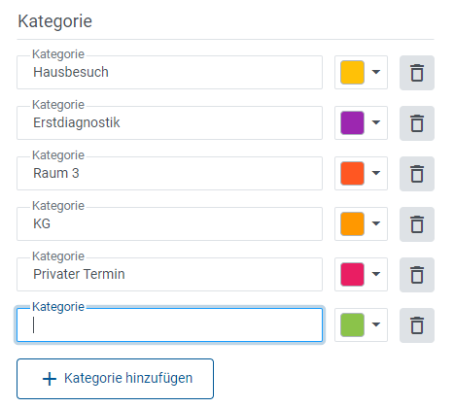The image size is (454, 408).
Task: Expand color dropdown arrow for Erstdiagnostik
Action: (x=376, y=122)
